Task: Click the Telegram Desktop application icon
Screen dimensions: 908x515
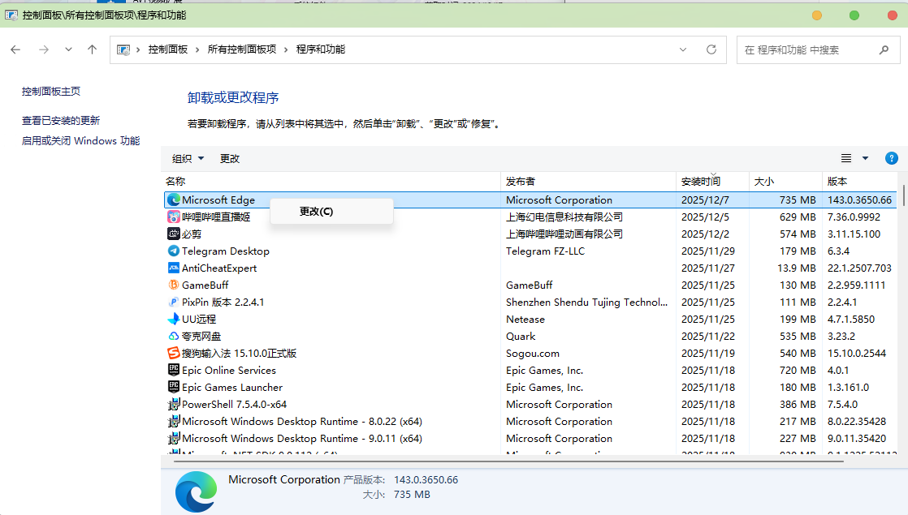Action: click(173, 251)
